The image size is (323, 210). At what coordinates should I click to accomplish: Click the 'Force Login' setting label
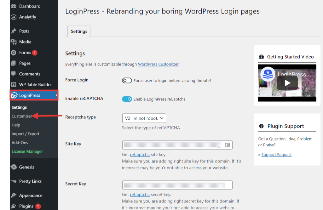click(77, 80)
